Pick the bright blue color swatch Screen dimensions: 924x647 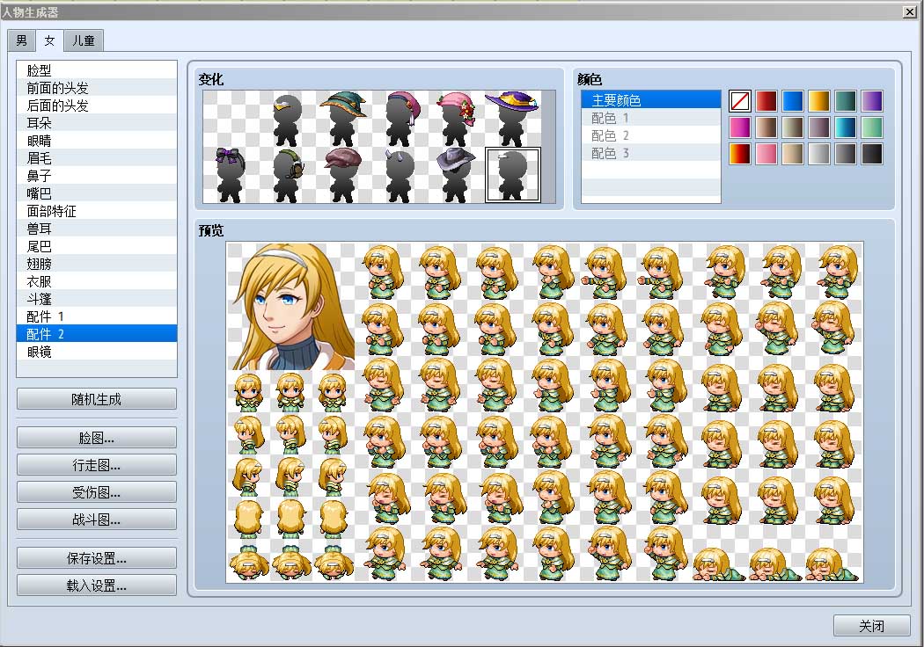click(x=793, y=101)
